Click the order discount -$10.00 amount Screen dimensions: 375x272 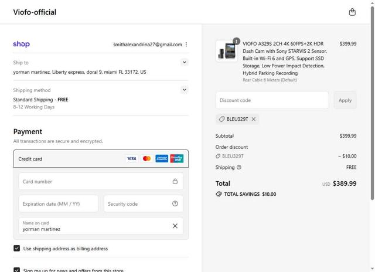pos(347,156)
